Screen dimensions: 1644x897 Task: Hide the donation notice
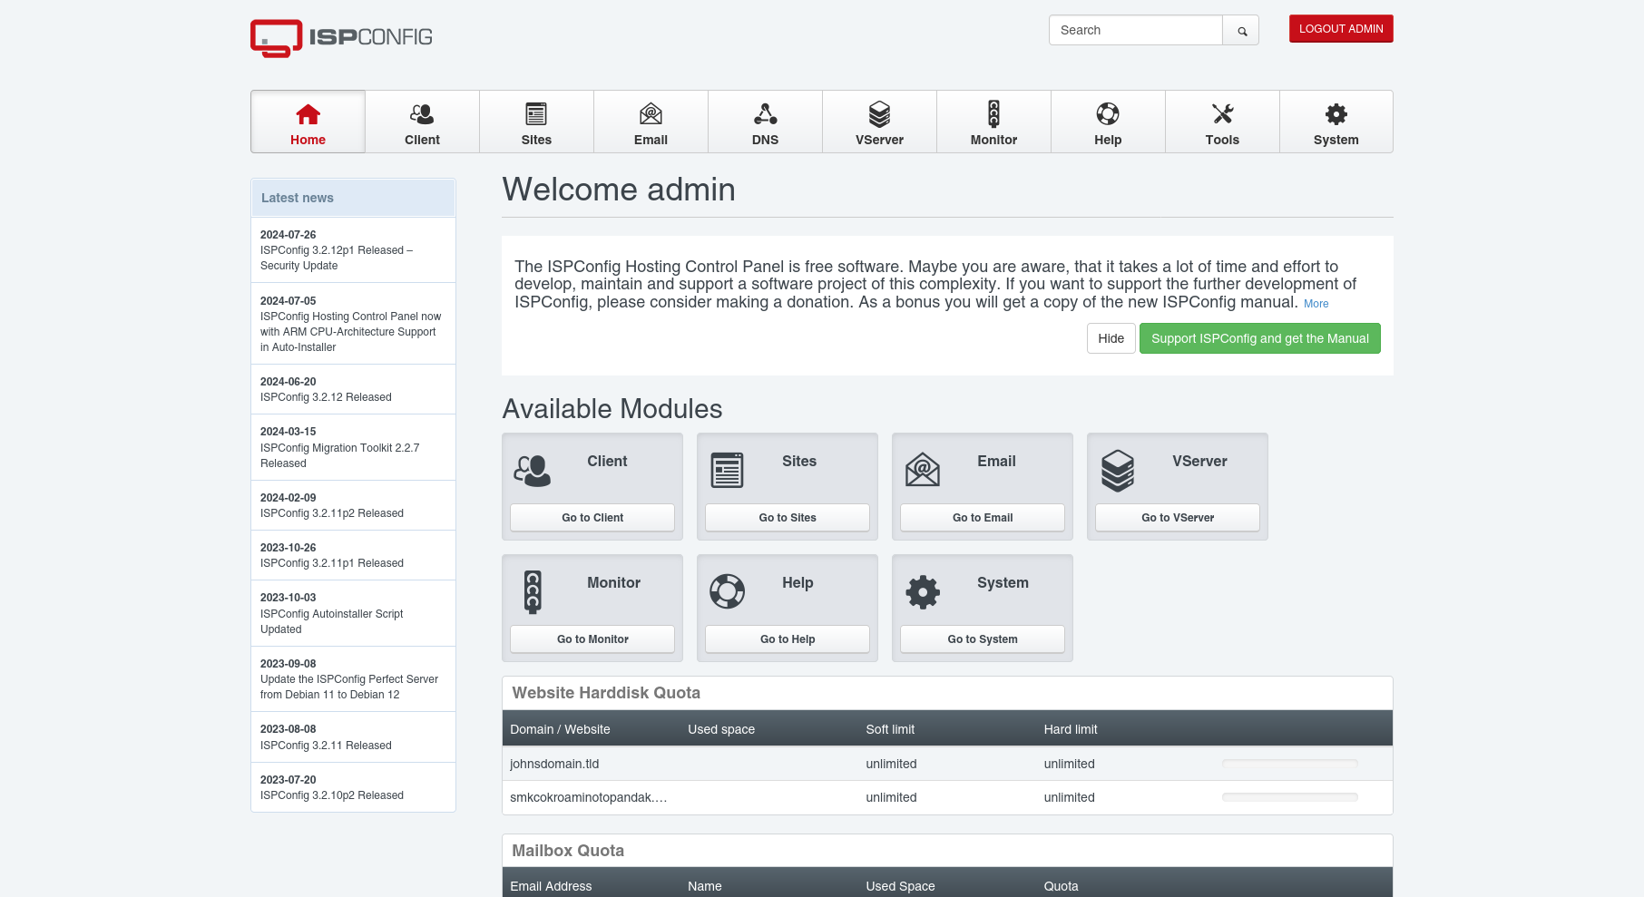click(1111, 338)
